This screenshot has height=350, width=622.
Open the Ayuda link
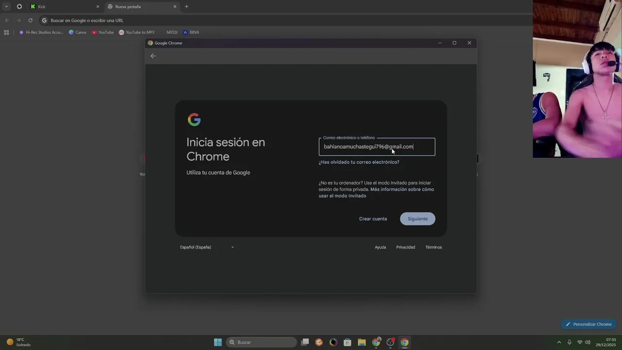380,247
